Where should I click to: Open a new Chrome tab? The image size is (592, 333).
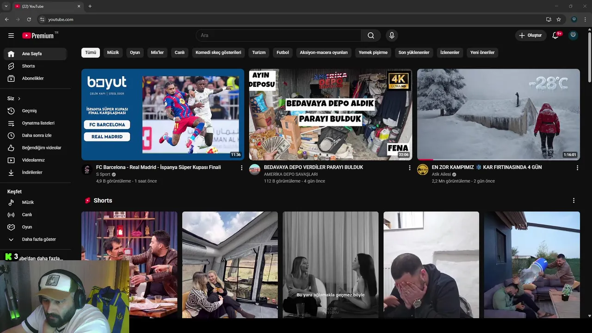90,6
